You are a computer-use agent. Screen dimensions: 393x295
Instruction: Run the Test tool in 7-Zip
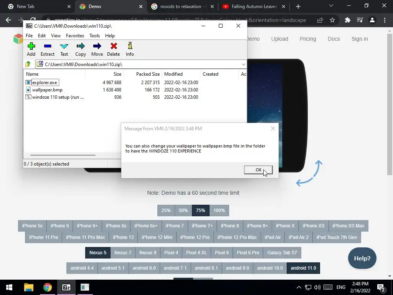pyautogui.click(x=64, y=50)
